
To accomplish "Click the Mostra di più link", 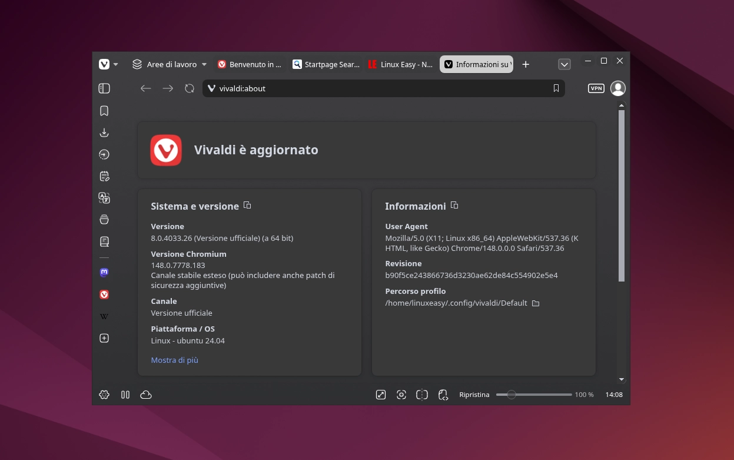I will pyautogui.click(x=174, y=360).
